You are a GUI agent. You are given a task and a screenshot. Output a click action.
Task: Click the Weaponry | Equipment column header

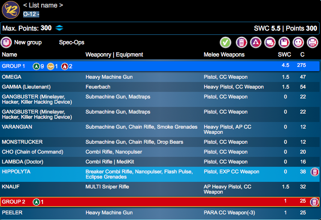[x=114, y=55]
